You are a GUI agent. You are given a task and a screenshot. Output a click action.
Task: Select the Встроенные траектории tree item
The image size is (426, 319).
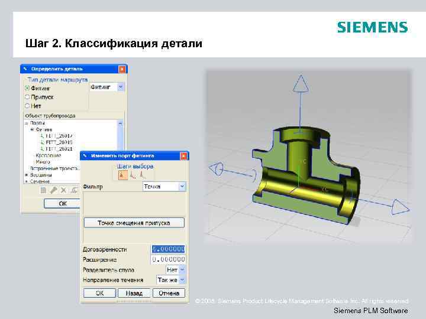click(55, 168)
